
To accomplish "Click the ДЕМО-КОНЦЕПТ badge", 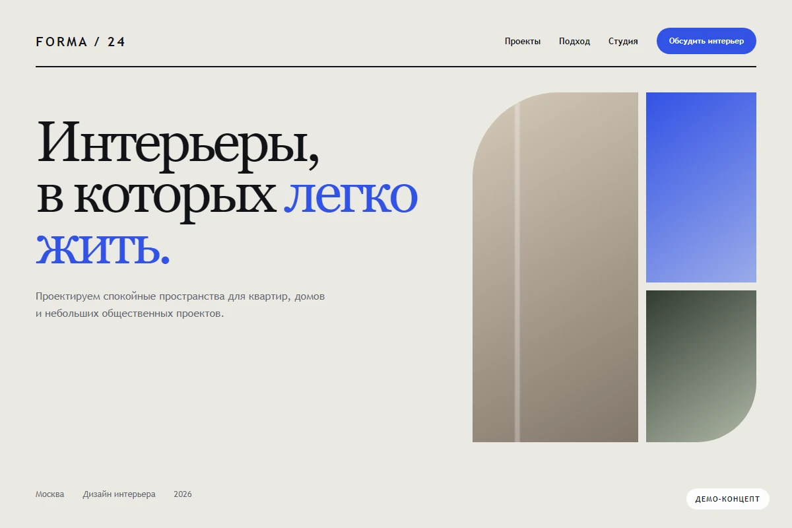I will pyautogui.click(x=727, y=499).
